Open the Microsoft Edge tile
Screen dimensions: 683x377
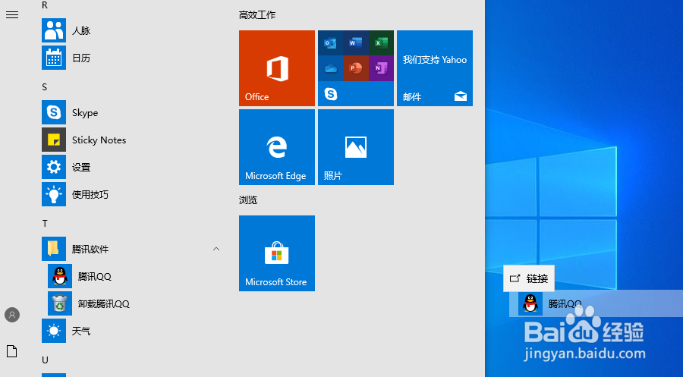tap(277, 147)
